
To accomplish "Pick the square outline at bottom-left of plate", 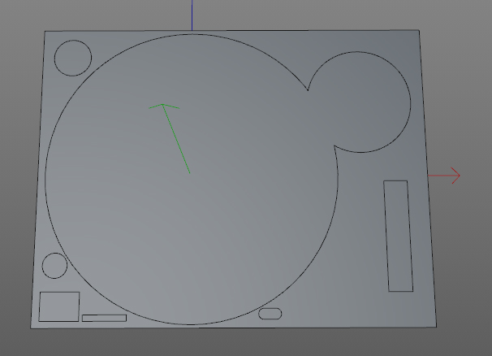I will (59, 306).
